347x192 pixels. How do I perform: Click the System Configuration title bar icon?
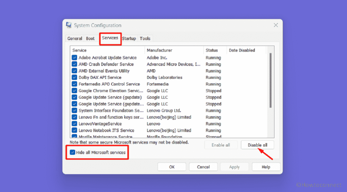pos(69,25)
